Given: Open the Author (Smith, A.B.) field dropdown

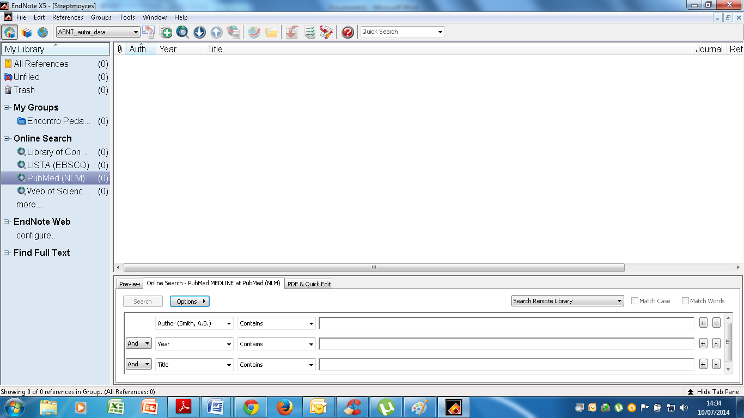Looking at the screenshot, I should 194,323.
